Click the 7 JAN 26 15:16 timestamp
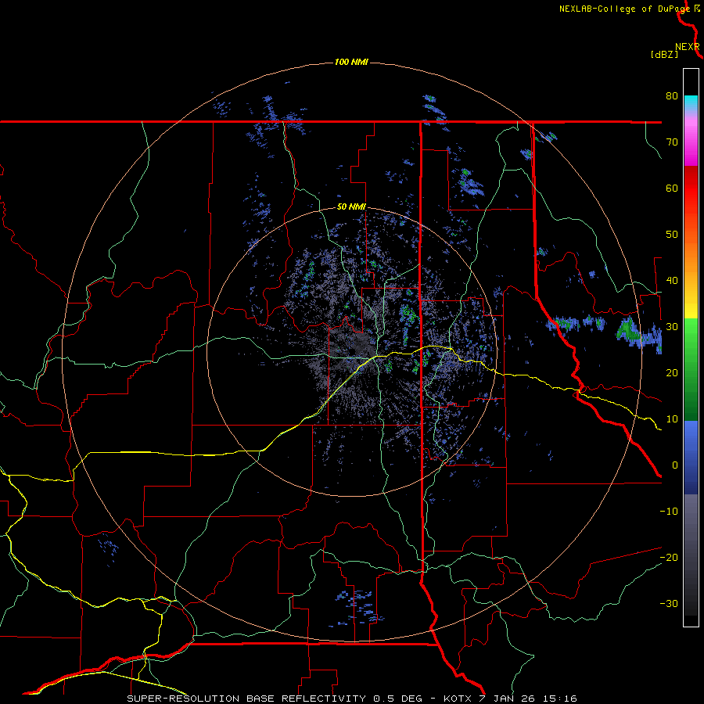The image size is (704, 704). point(528,699)
